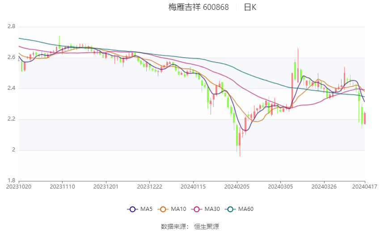Image resolution: width=380 pixels, height=231 pixels.
Task: Click x-axis date label 20240326
Action: (324, 187)
